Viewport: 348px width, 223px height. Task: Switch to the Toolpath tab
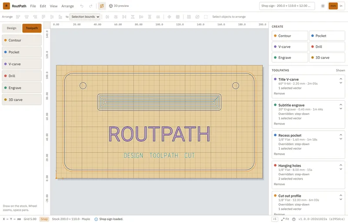(32, 28)
